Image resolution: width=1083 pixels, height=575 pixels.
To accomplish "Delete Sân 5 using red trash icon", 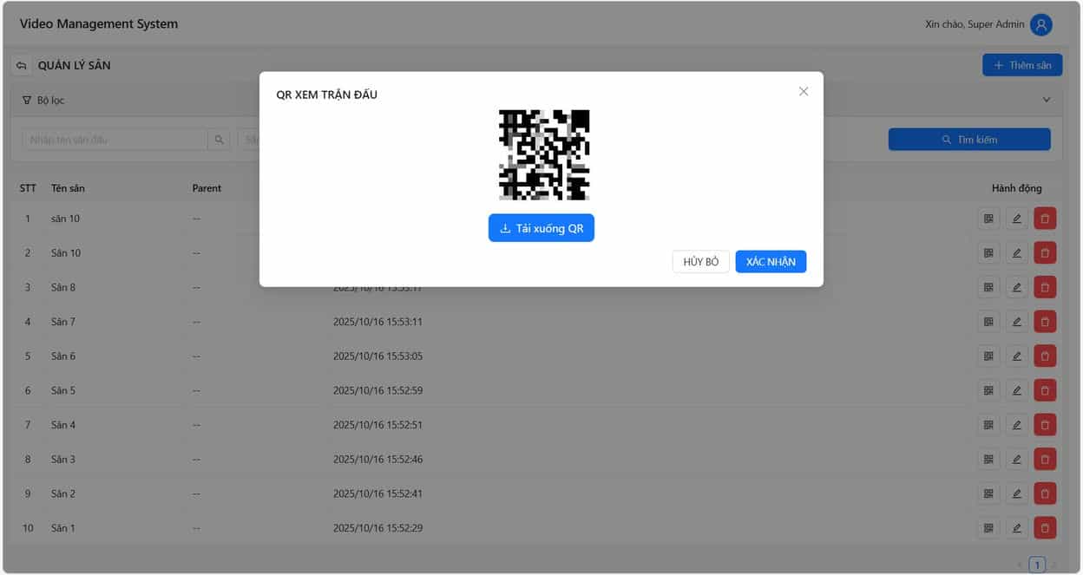I will (1045, 390).
